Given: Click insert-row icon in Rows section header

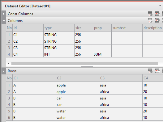Looking at the screenshot, I should pos(157,71).
